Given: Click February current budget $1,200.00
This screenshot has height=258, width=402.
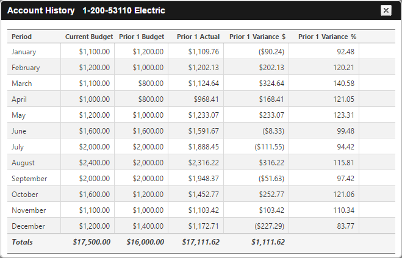Looking at the screenshot, I should (95, 68).
